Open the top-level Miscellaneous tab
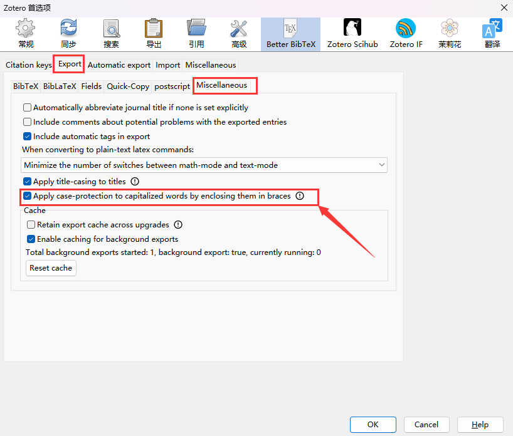 click(x=210, y=65)
